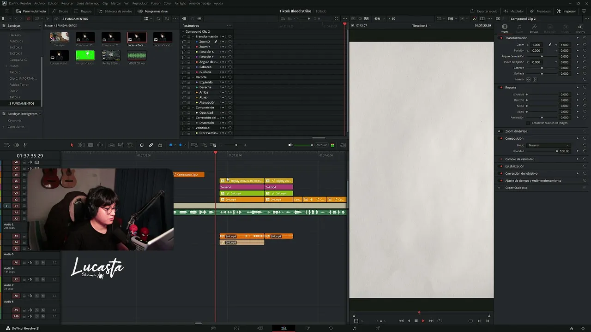591x332 pixels.
Task: Disable the Recorte section toggle in Inspector
Action: tap(501, 88)
